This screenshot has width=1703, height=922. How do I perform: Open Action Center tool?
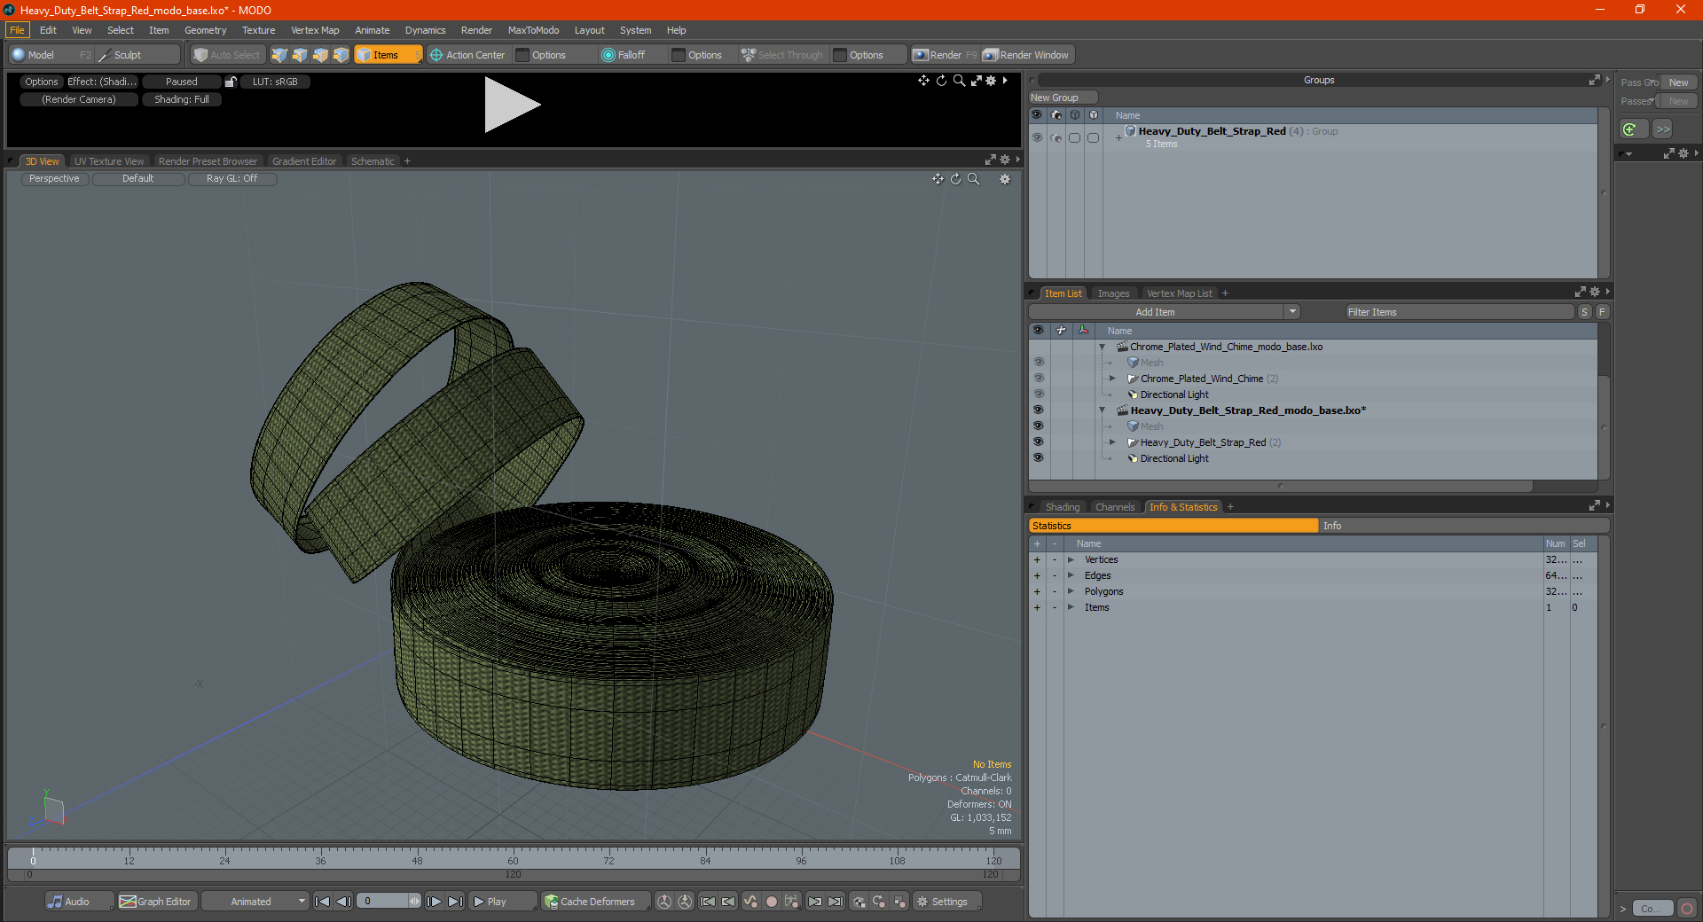coord(467,55)
